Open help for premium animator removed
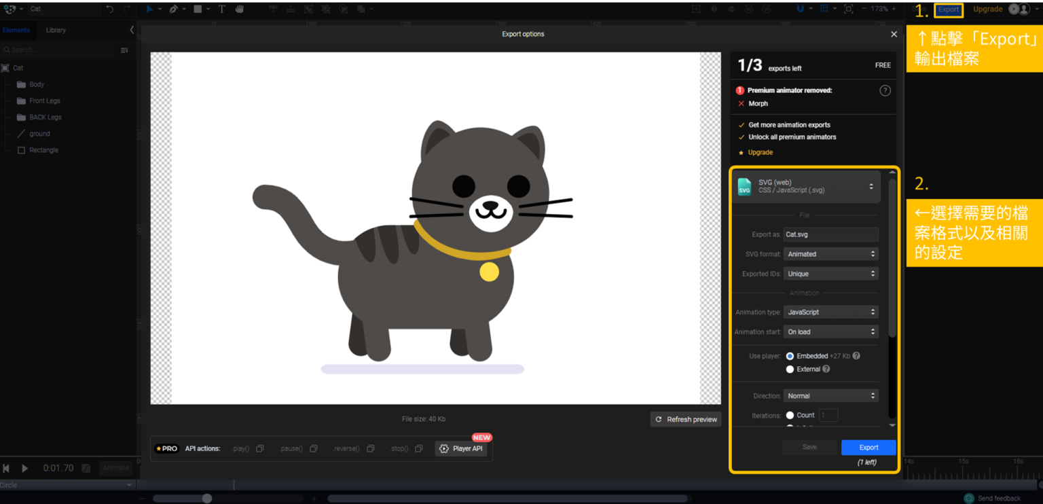1043x504 pixels. pyautogui.click(x=885, y=90)
